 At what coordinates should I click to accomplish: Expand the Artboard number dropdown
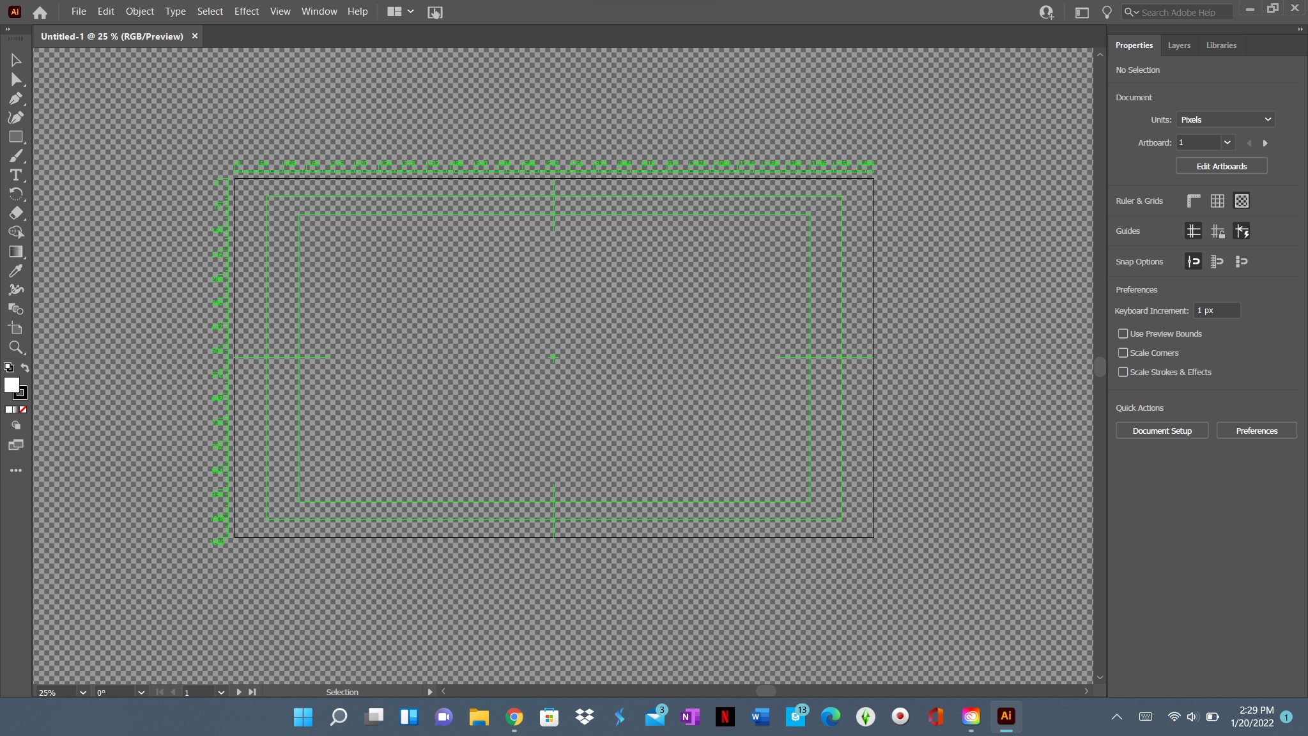(1227, 143)
